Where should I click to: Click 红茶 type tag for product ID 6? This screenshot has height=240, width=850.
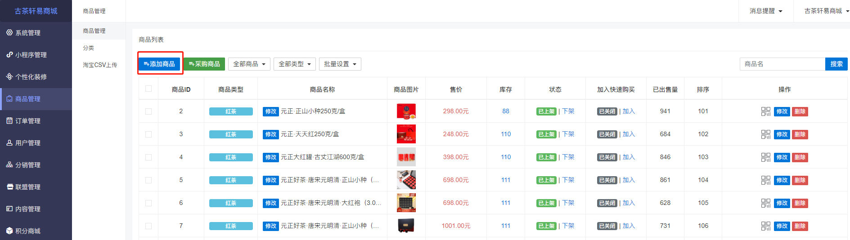click(x=231, y=203)
